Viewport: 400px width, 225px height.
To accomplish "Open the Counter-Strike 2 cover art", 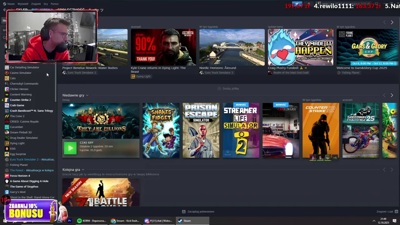I will point(321,130).
